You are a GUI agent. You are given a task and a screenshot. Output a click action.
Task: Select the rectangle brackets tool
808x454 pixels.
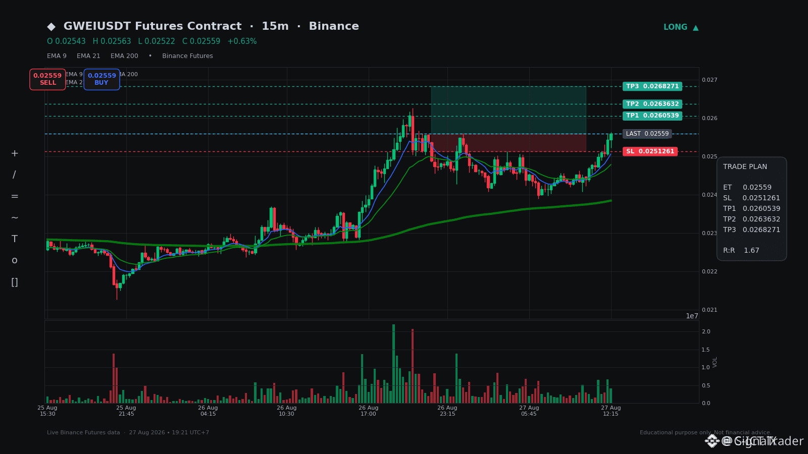point(15,282)
